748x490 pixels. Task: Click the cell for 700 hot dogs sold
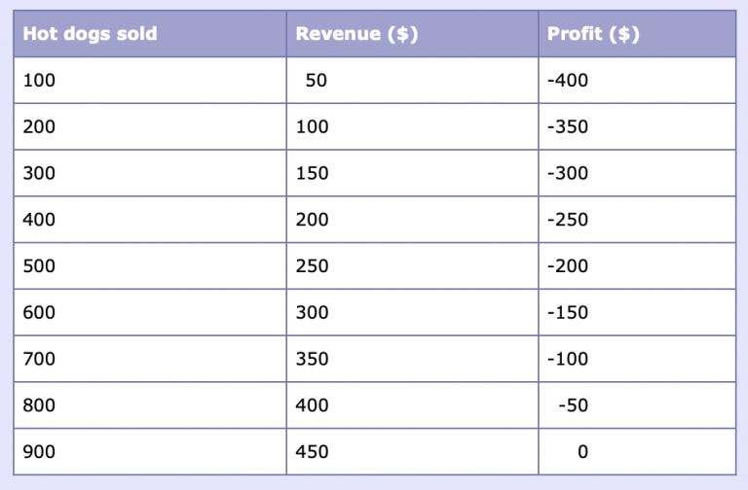tap(40, 360)
